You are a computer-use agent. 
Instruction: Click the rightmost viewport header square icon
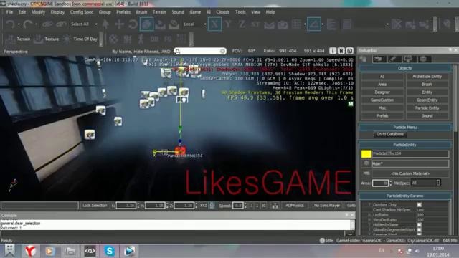tap(349, 51)
